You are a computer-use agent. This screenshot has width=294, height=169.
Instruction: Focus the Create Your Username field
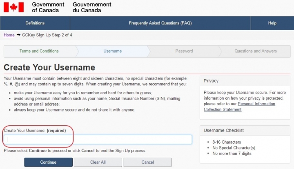coord(98,139)
